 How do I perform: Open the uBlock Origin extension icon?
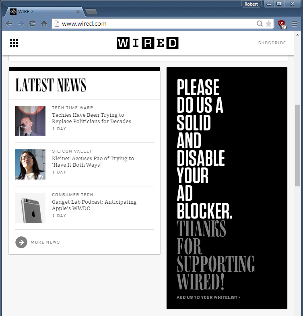(282, 24)
